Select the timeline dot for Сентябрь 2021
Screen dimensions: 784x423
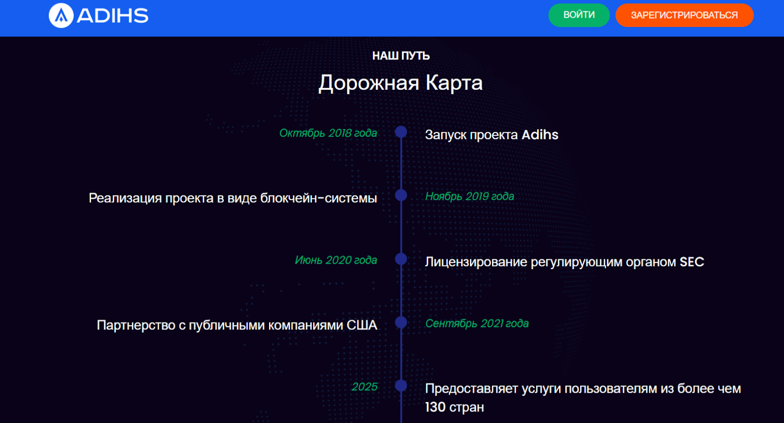(401, 323)
